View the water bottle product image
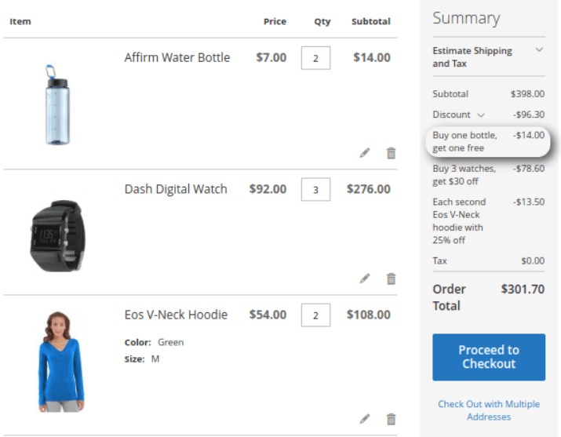This screenshot has height=437, width=561. (58, 104)
